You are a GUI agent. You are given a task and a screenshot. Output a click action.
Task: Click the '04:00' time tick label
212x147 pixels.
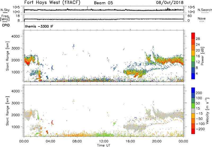click(50, 141)
